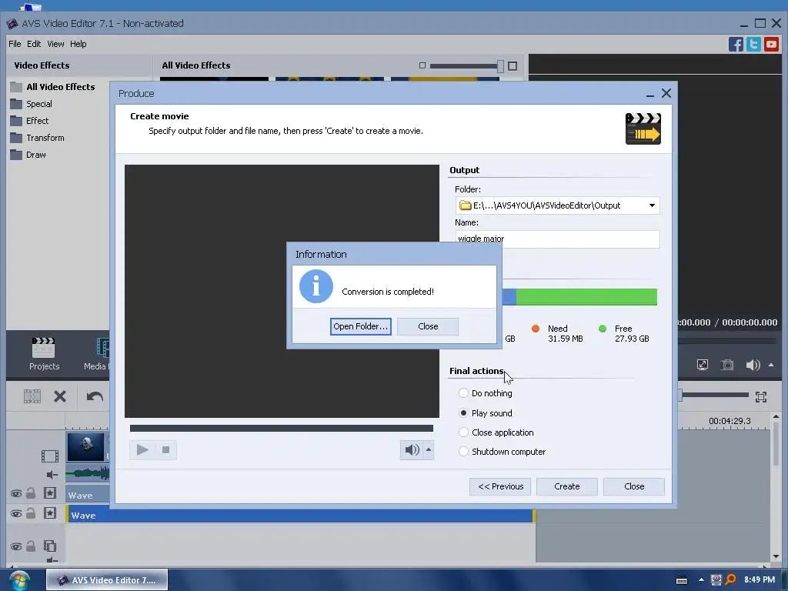Image resolution: width=788 pixels, height=591 pixels.
Task: Click the blue information icon in dialog
Action: coord(316,286)
